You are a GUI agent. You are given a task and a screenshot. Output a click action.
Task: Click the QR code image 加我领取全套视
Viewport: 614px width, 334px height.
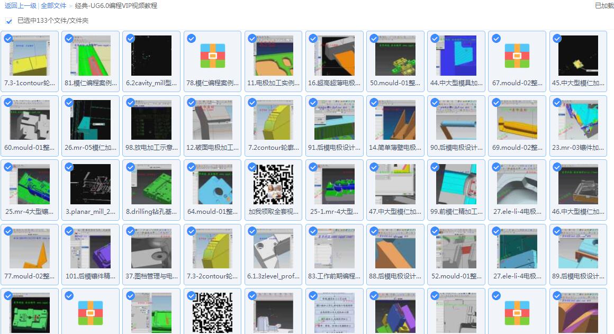click(x=273, y=184)
